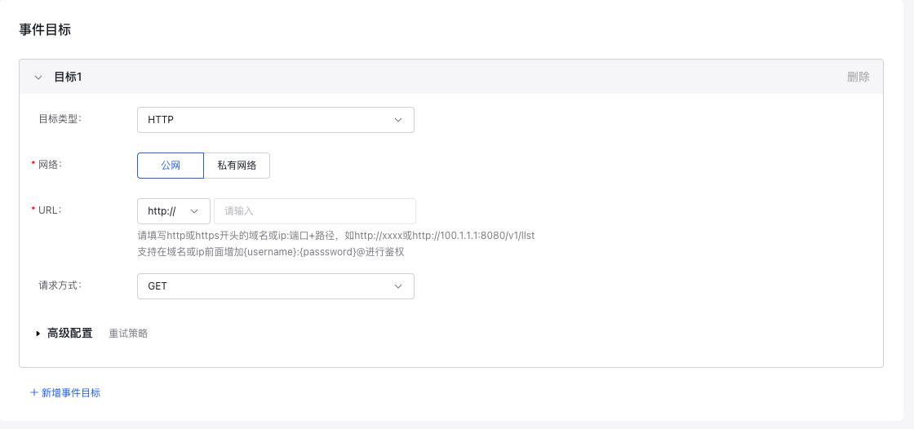
Task: Click the chevron icon beside http://
Action: click(194, 211)
